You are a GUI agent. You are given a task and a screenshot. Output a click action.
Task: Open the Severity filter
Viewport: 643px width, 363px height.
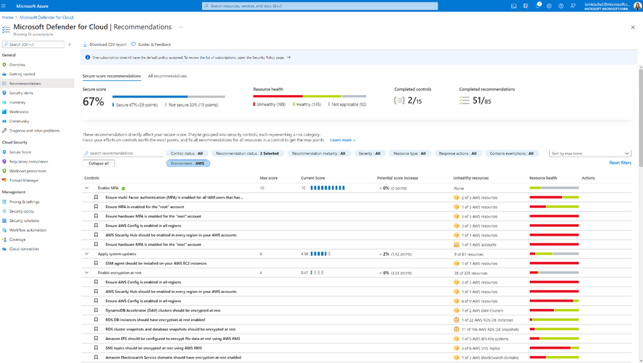pyautogui.click(x=369, y=154)
